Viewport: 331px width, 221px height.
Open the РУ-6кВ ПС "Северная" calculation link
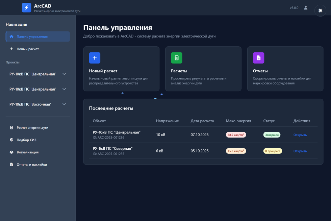point(300,151)
